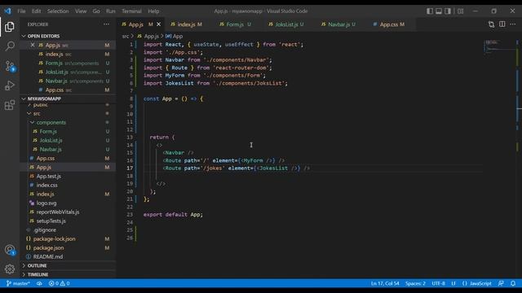Open the Search view in activity bar
This screenshot has width=522, height=293.
pos(9,46)
